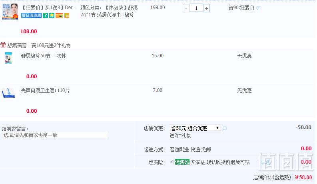The width and height of the screenshot is (317, 184).
Task: Click the 给卖家留言 message input field
Action: [54, 135]
